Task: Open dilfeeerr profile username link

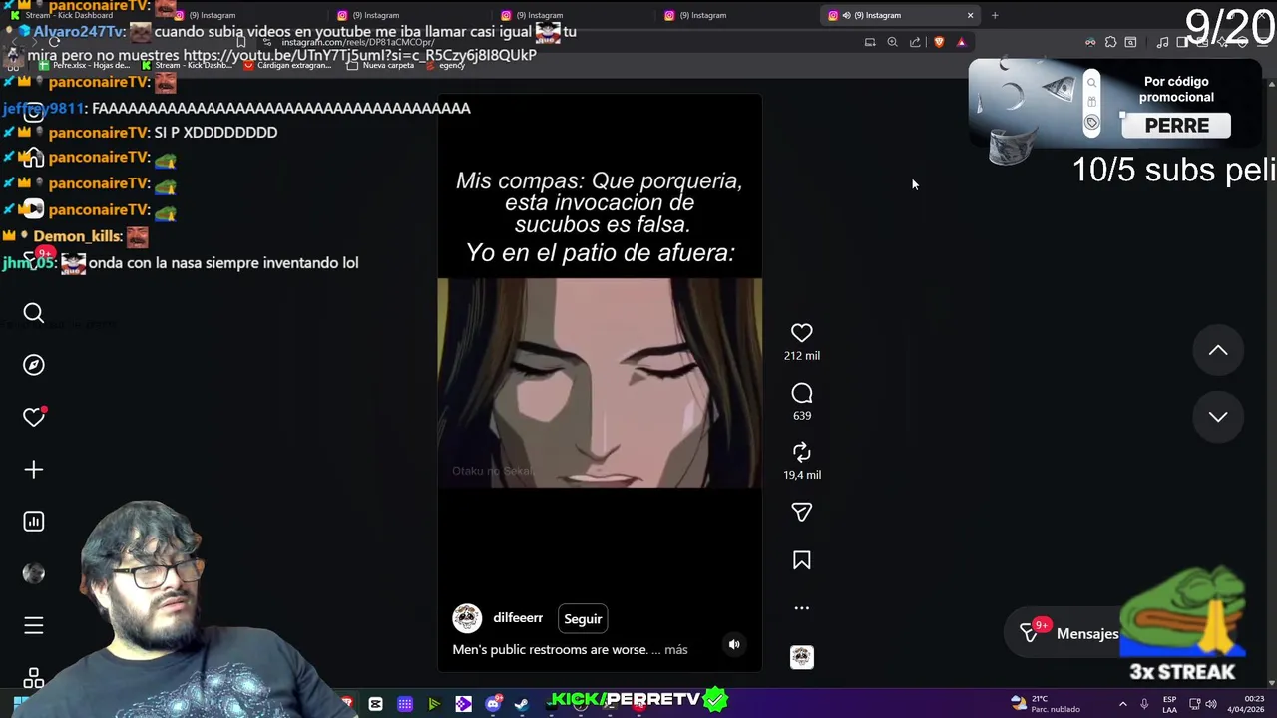Action: (518, 618)
